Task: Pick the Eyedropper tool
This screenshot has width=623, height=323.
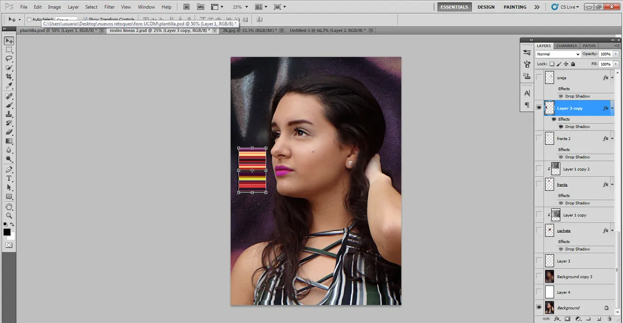Action: coord(9,86)
